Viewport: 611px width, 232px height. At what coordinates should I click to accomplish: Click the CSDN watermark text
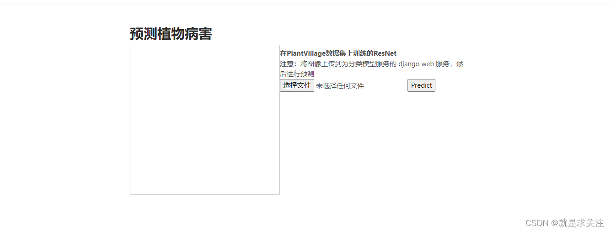537,223
